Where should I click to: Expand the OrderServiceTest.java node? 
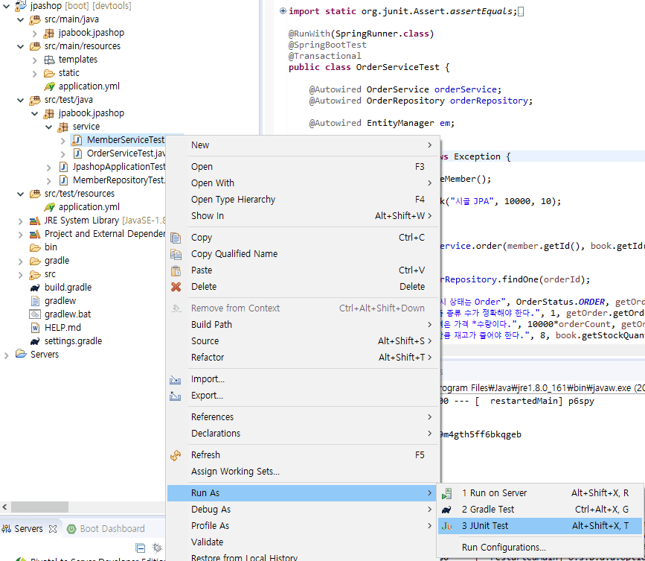coord(63,154)
